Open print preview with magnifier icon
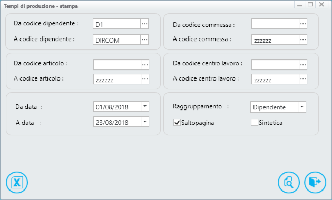The image size is (332, 200). pos(289,182)
